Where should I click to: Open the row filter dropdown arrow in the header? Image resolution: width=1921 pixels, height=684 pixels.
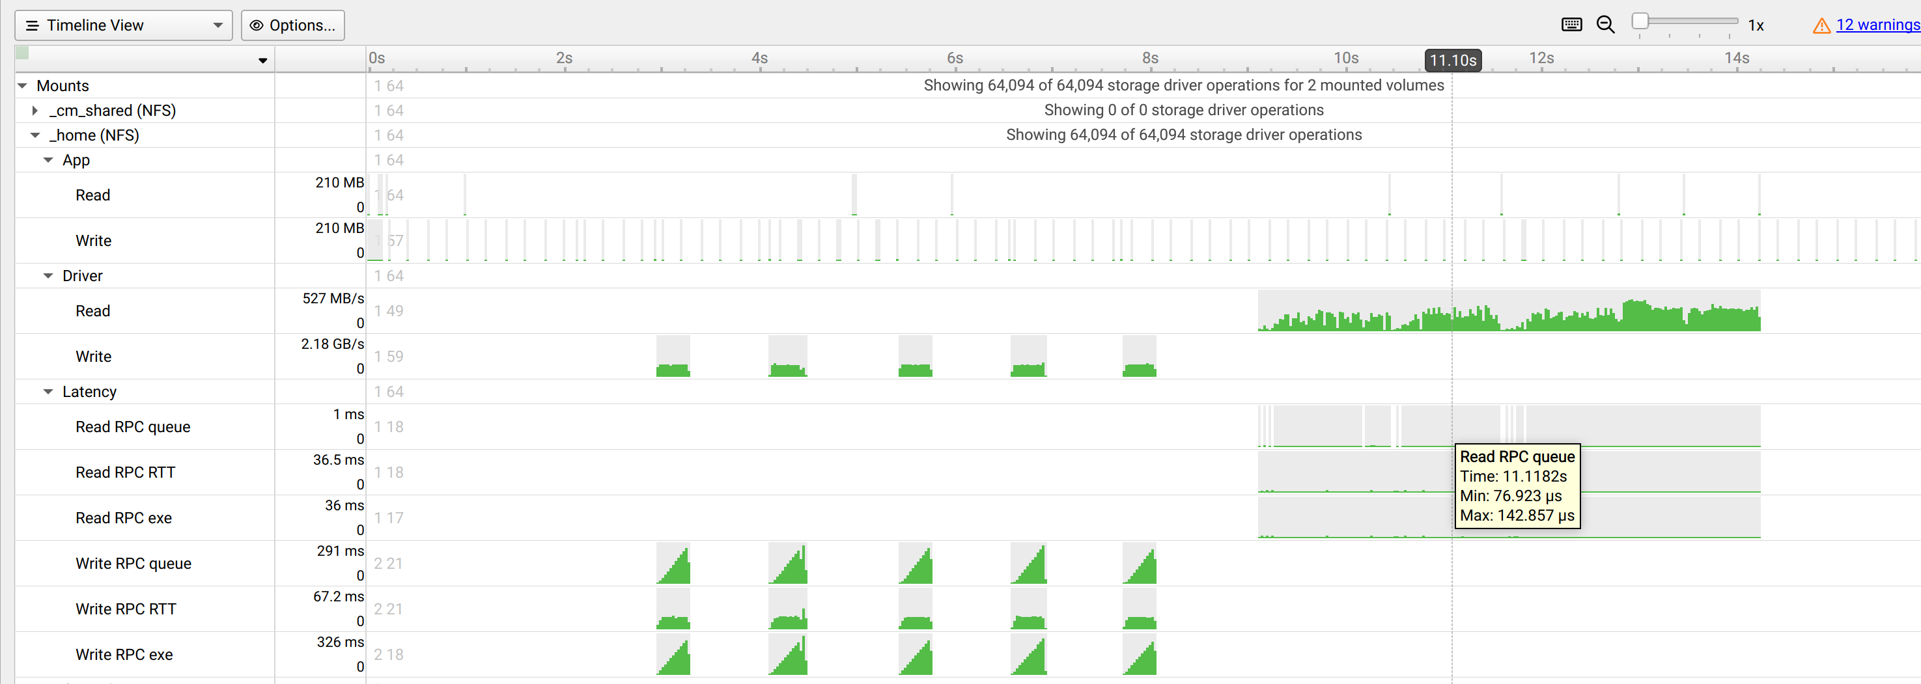pyautogui.click(x=262, y=61)
